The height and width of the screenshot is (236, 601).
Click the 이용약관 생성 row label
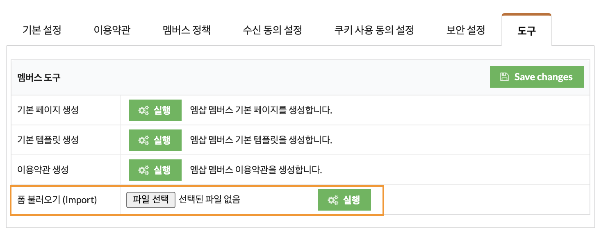pyautogui.click(x=43, y=170)
